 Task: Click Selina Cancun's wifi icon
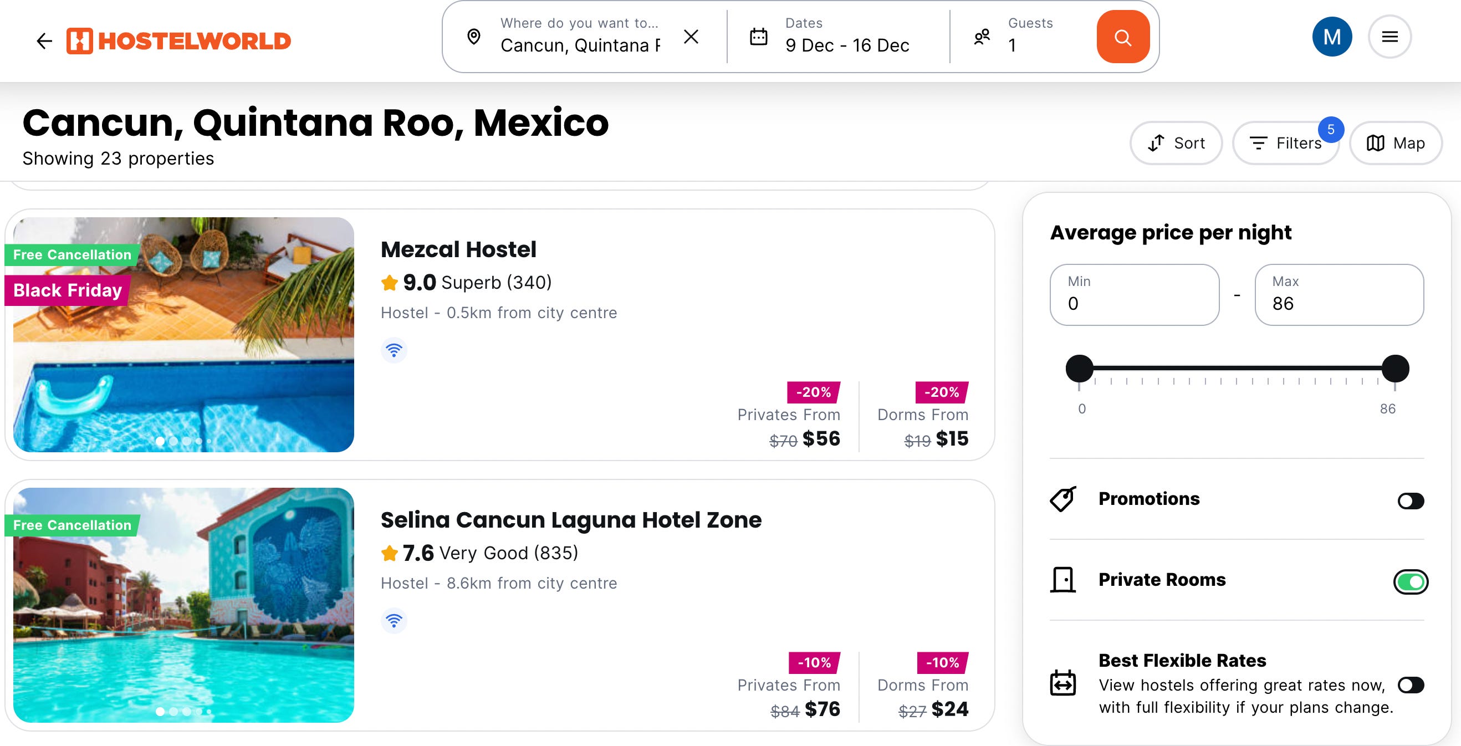tap(394, 620)
